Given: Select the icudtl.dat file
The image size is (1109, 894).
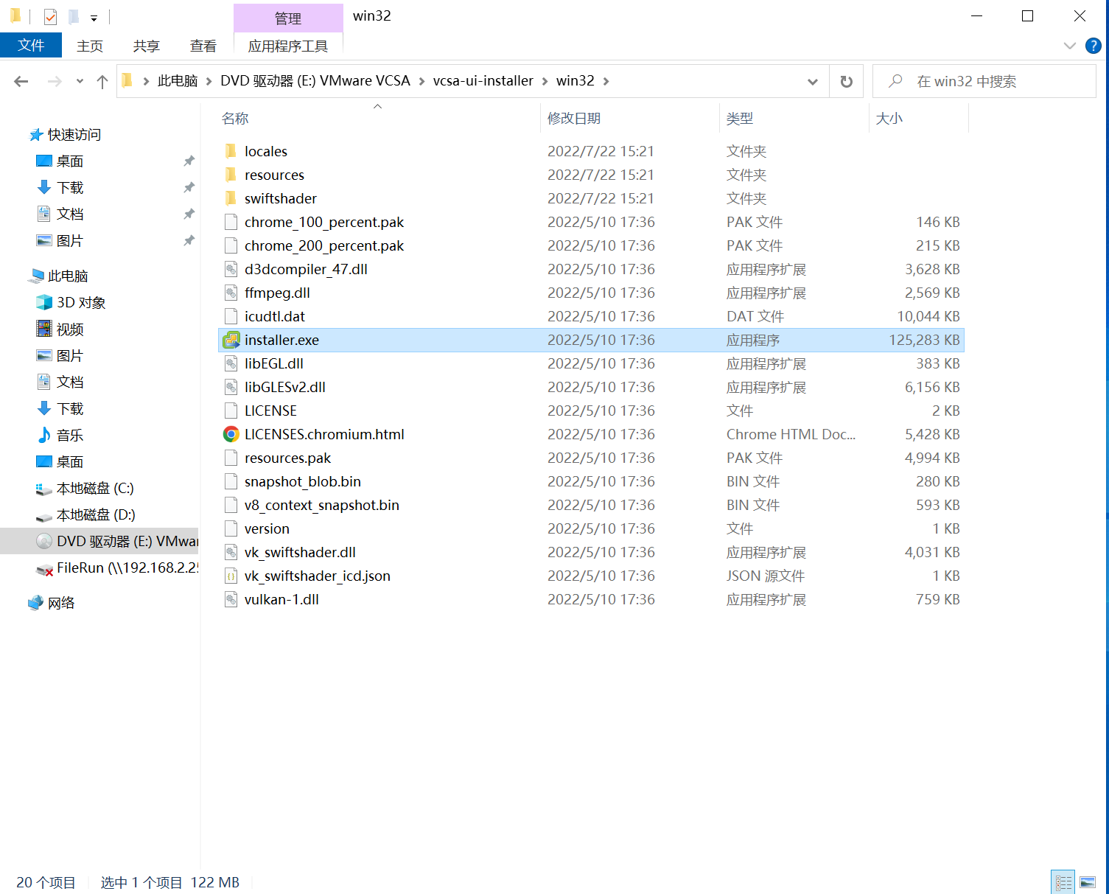Looking at the screenshot, I should (x=592, y=316).
